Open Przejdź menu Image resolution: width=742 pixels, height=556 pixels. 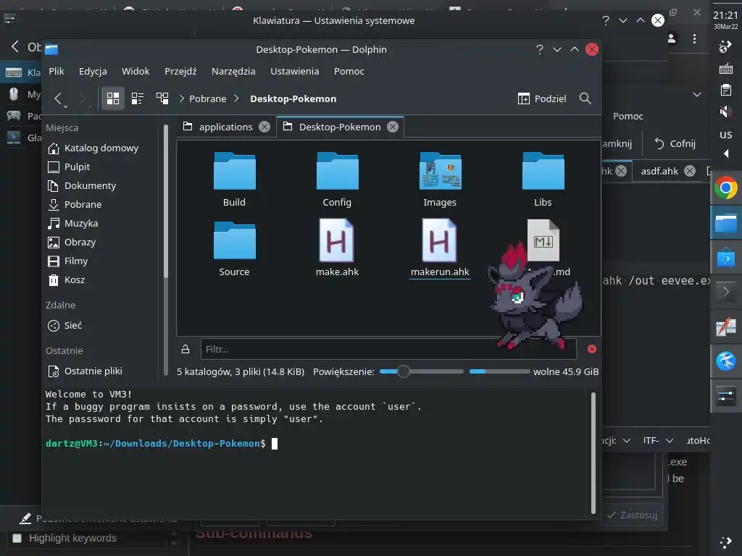[x=180, y=71]
